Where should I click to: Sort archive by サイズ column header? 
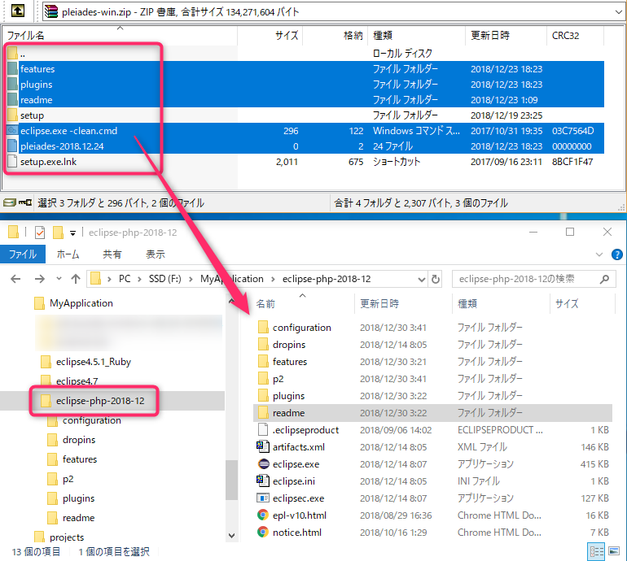pos(270,36)
